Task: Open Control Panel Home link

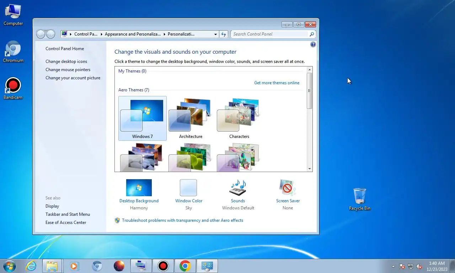Action: [65, 49]
